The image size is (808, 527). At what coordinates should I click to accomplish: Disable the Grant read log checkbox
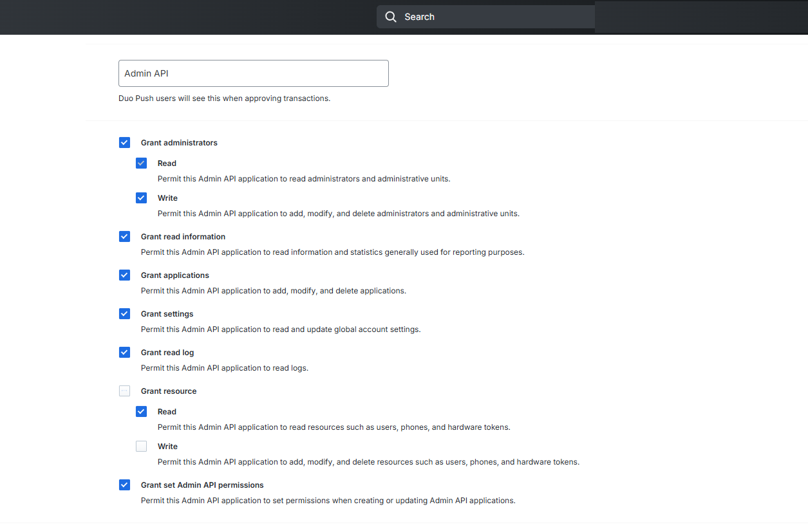pos(125,353)
